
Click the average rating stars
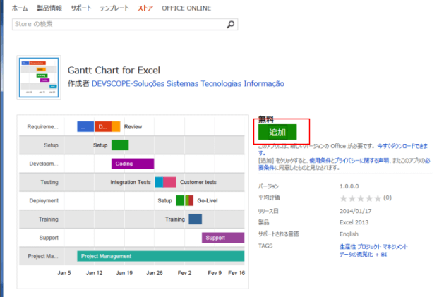[361, 198]
